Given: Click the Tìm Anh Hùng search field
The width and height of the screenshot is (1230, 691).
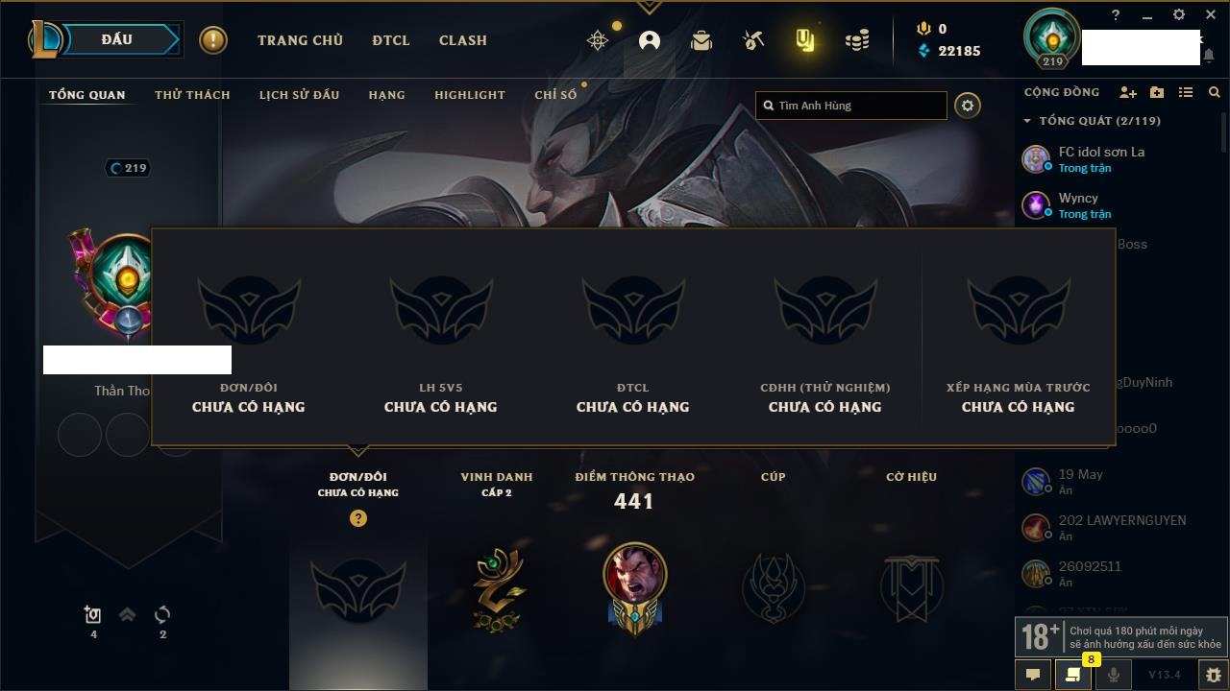Looking at the screenshot, I should 851,106.
